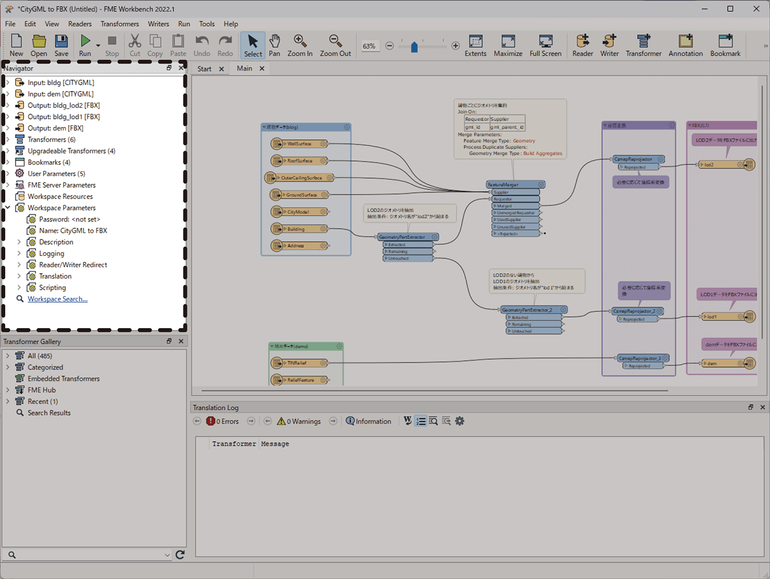Image resolution: width=770 pixels, height=579 pixels.
Task: Expand Output: bldg_lod2 [FBX] in Navigator
Action: click(x=8, y=105)
